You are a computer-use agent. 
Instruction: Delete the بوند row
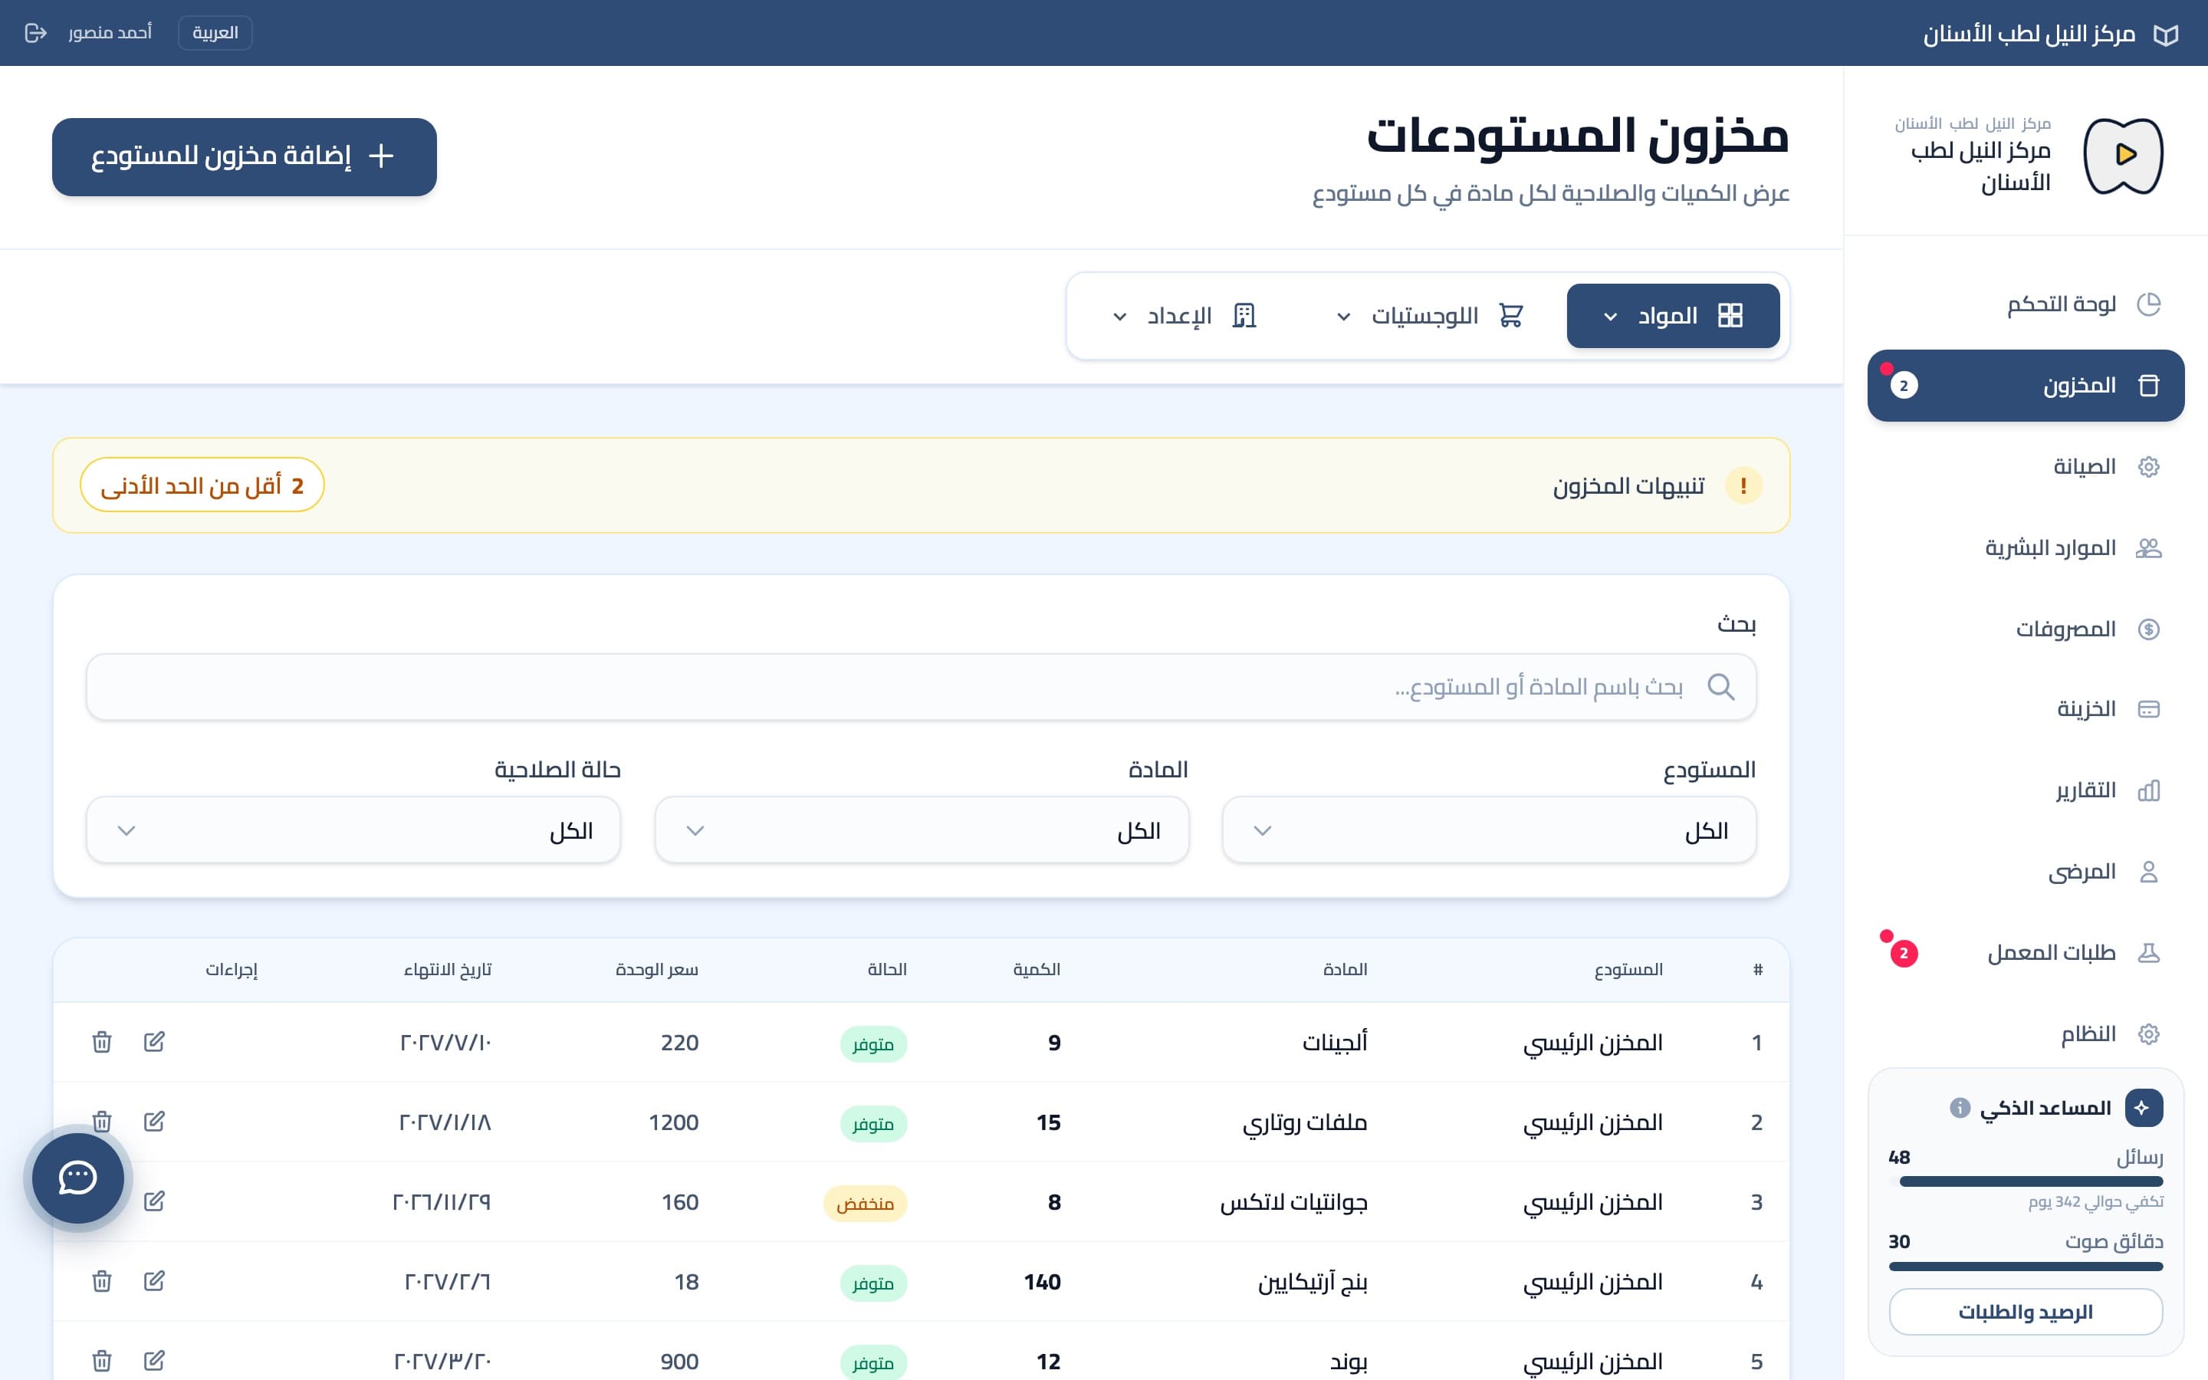coord(102,1360)
